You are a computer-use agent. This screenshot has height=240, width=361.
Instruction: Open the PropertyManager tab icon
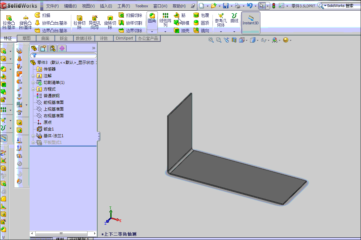tap(43, 48)
